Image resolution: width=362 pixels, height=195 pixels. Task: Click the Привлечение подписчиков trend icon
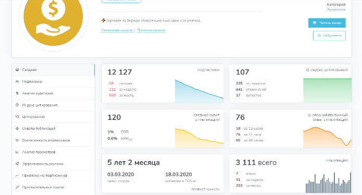[x=17, y=175]
